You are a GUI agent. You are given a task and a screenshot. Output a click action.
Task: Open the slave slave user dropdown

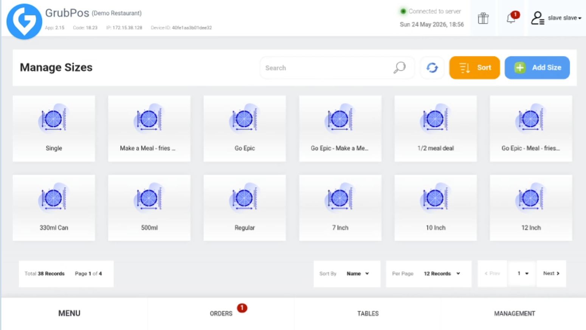[564, 18]
